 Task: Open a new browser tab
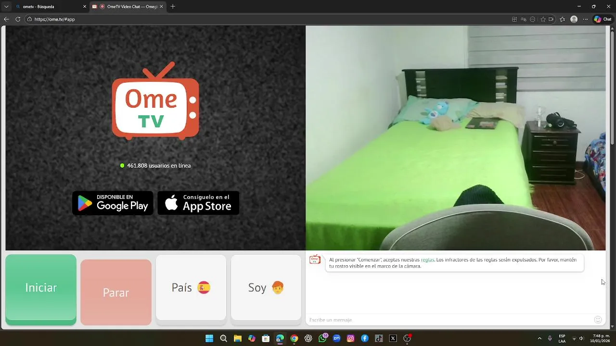(173, 7)
